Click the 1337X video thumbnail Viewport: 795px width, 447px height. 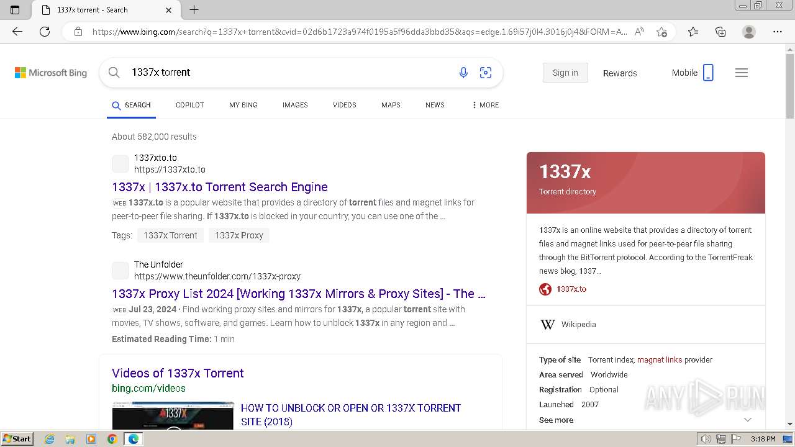(173, 415)
